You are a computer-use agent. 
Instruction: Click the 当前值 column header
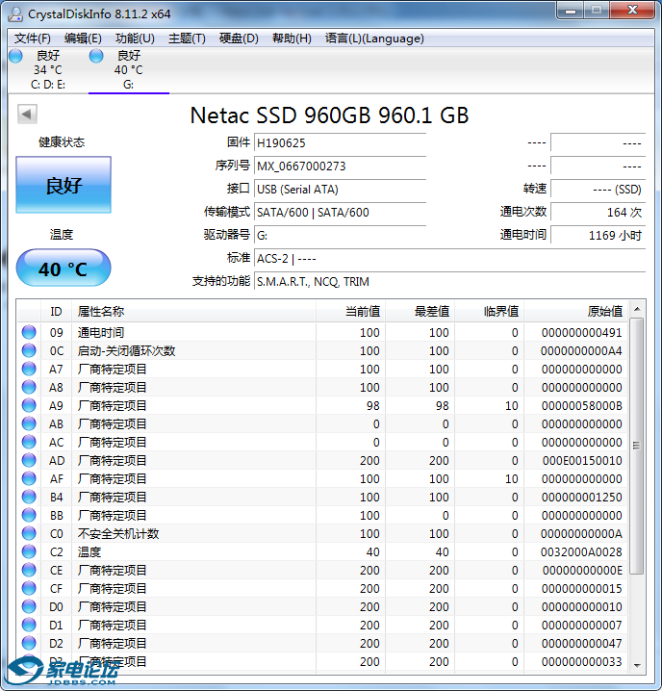coord(351,312)
